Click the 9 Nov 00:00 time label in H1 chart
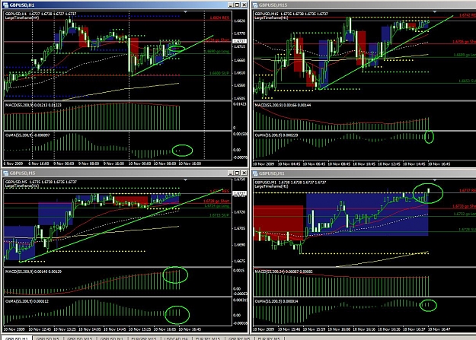Screen dimensions: 476x340 [x=63, y=164]
